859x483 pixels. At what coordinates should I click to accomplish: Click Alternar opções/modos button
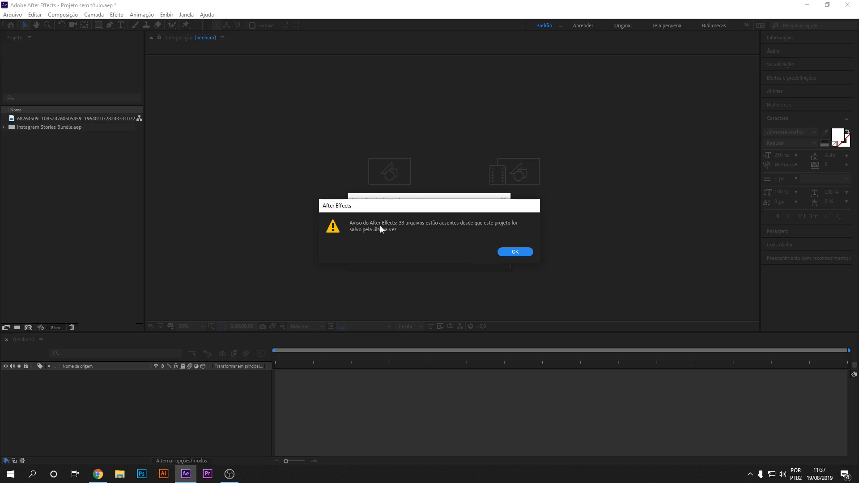point(181,461)
